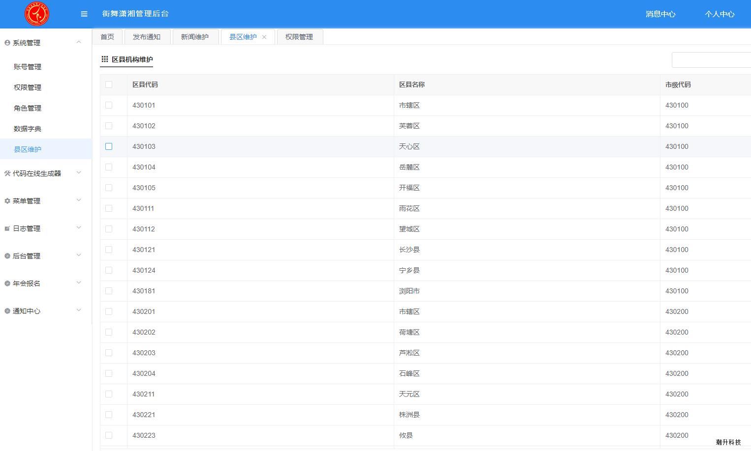This screenshot has width=751, height=451.
Task: Tick the select-all checkbox in table header
Action: point(109,85)
